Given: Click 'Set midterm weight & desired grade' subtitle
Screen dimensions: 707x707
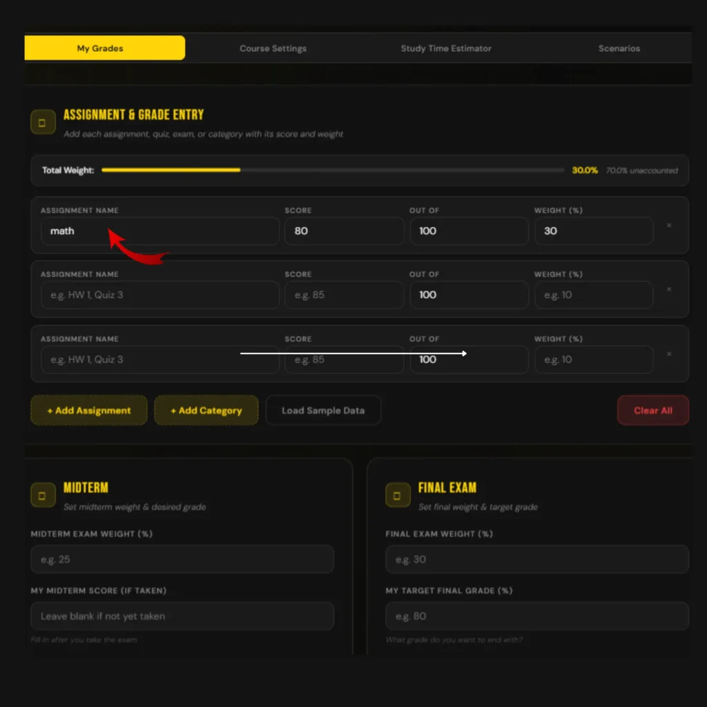Looking at the screenshot, I should pyautogui.click(x=135, y=507).
